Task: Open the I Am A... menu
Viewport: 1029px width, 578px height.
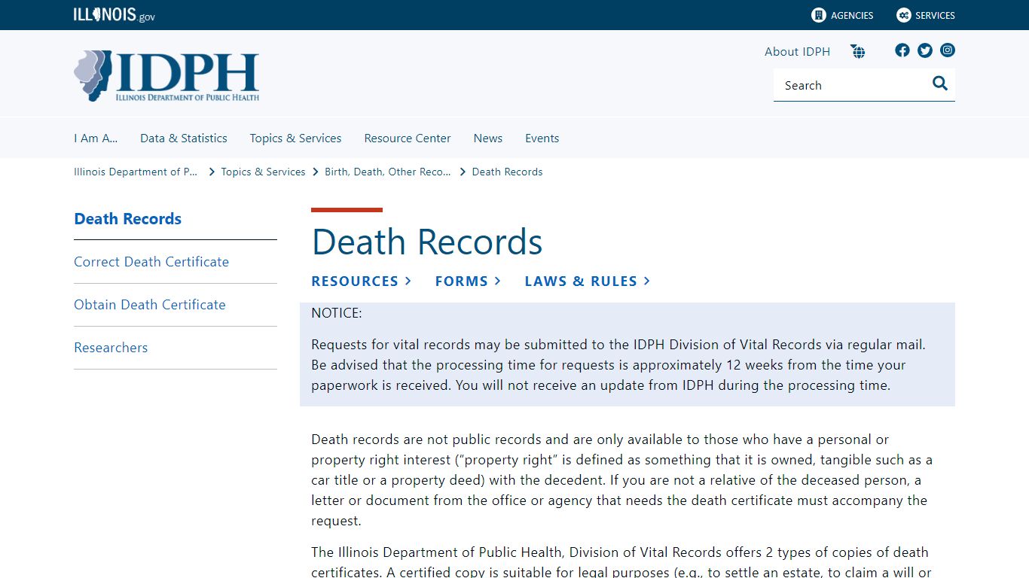Action: pyautogui.click(x=96, y=138)
